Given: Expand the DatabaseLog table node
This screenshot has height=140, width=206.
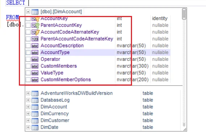Looking at the screenshot, I should click(28, 100).
